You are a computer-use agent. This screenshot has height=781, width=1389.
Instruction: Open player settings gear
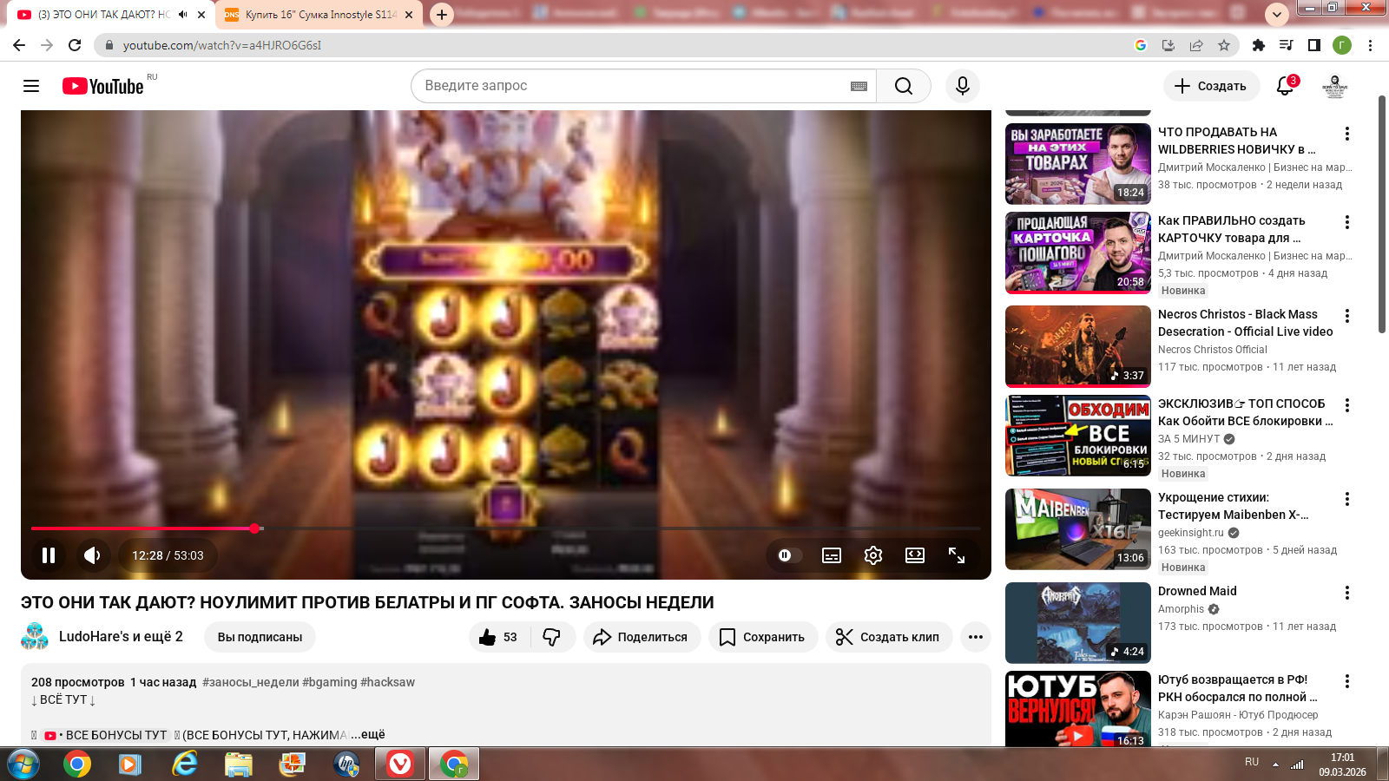pos(873,555)
